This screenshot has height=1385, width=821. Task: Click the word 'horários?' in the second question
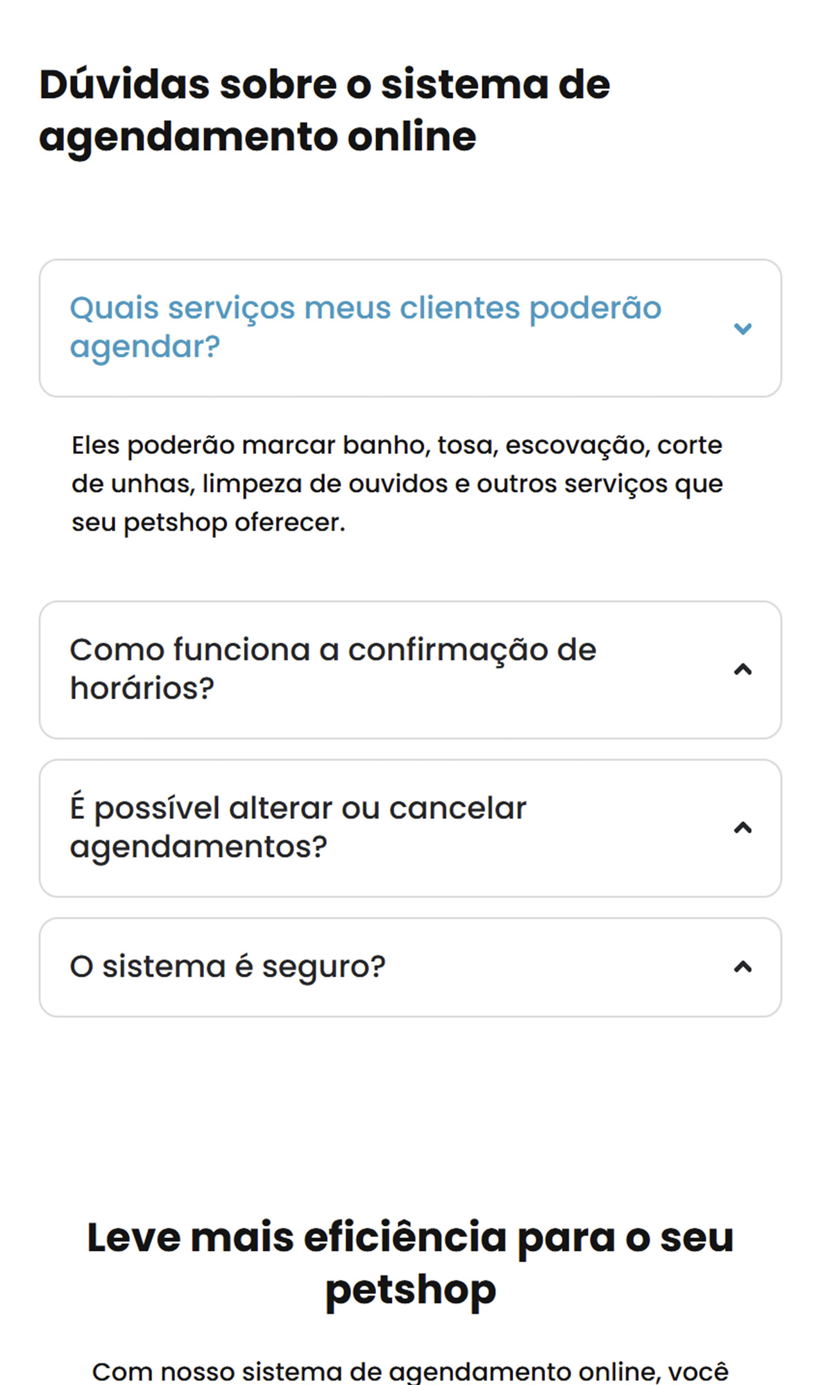click(142, 689)
